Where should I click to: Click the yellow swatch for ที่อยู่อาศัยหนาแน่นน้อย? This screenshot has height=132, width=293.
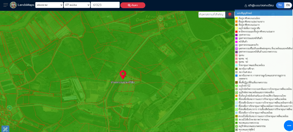click(236, 18)
